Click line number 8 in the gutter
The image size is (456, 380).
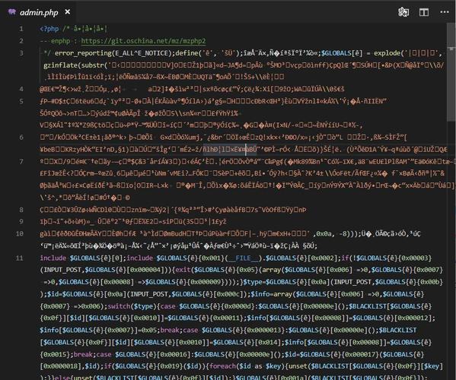(21, 210)
